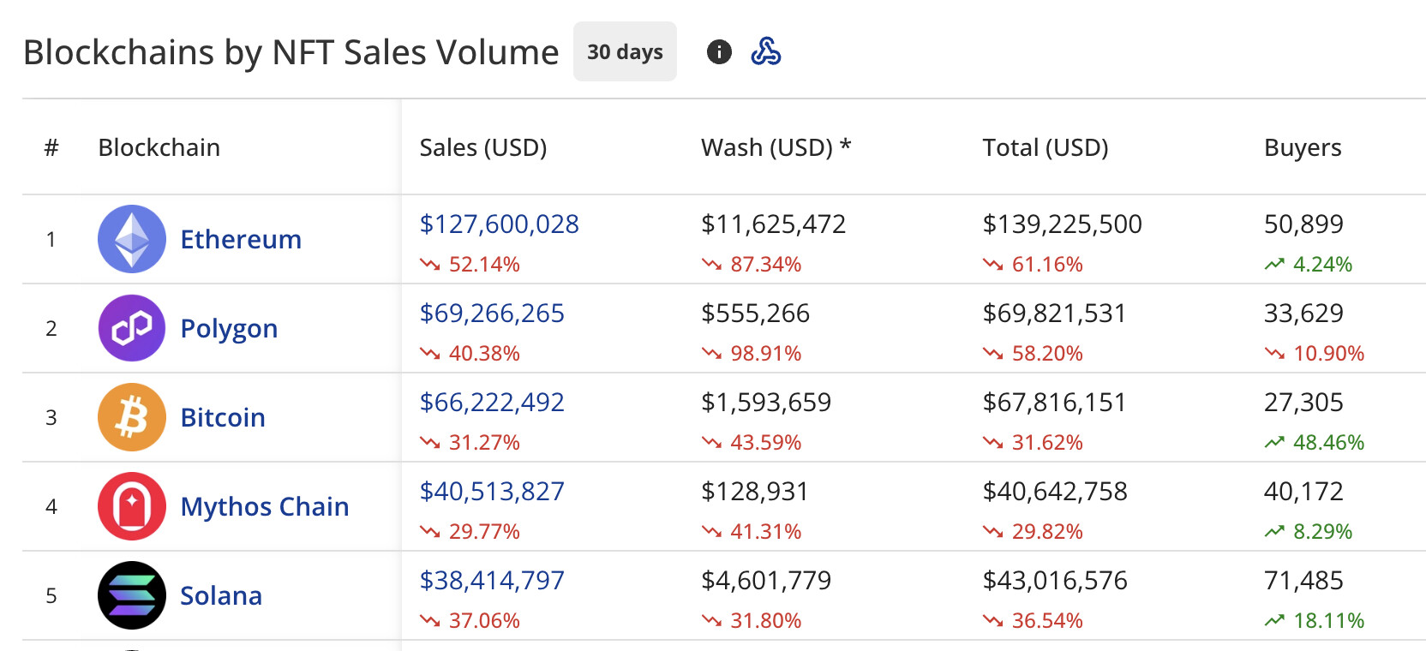The image size is (1426, 651).
Task: Click the Bitcoin logo icon
Action: click(132, 417)
